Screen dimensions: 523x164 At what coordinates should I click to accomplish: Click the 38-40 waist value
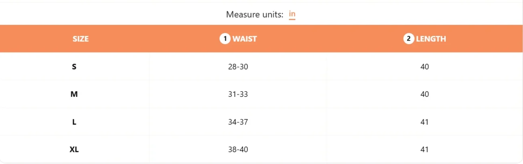[x=238, y=150]
